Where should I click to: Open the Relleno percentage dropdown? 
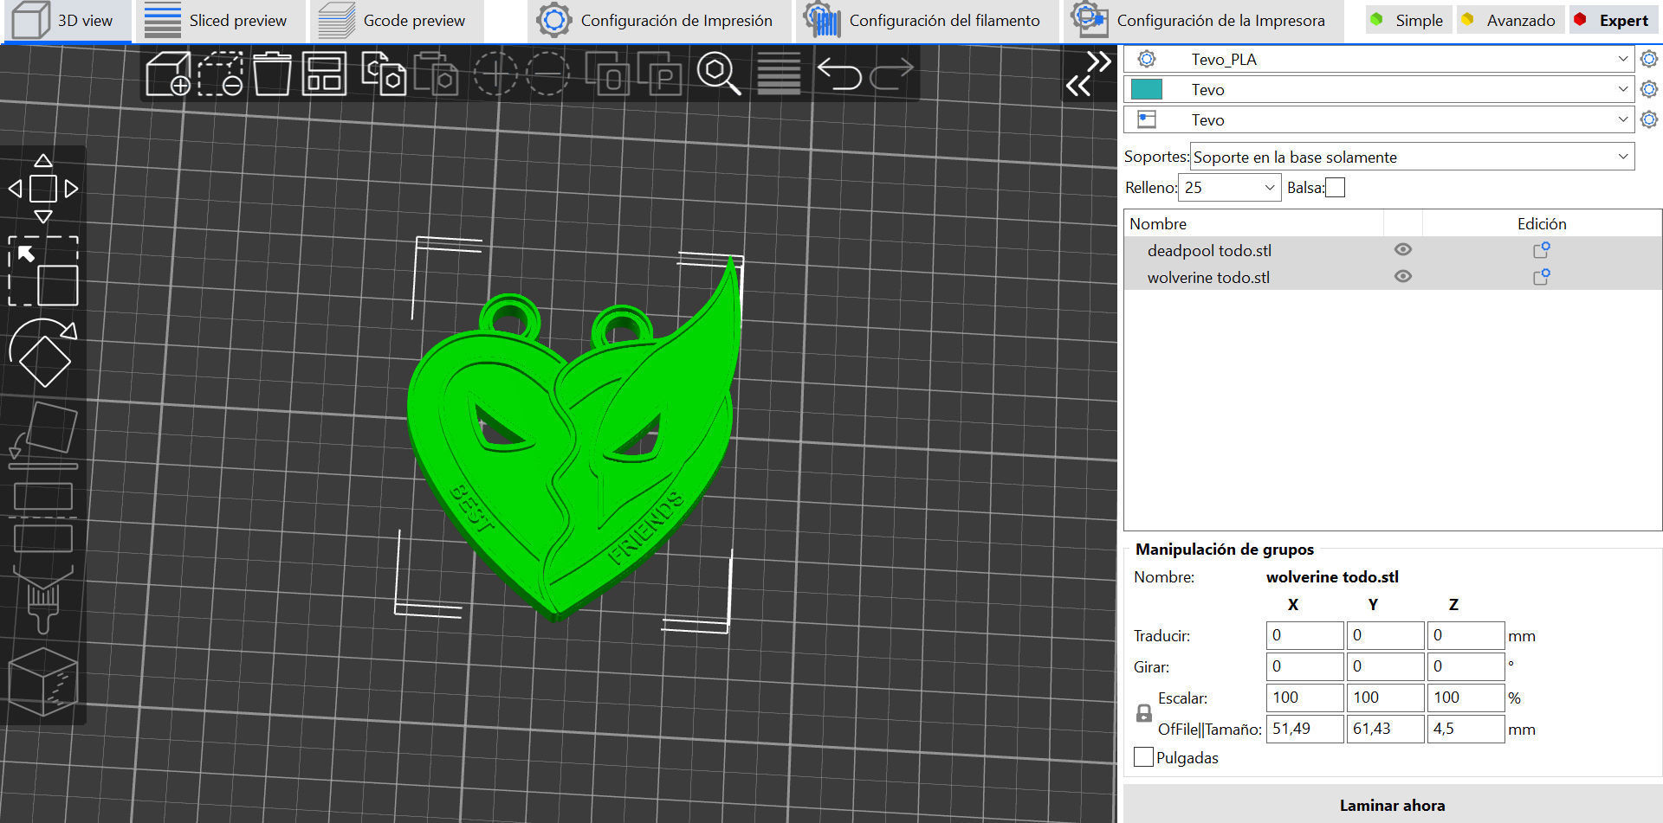click(x=1229, y=187)
